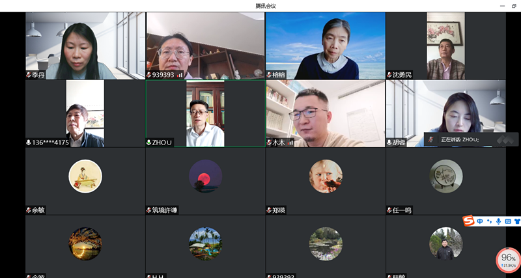Select 木木's video feed
Viewport: 521px width, 278px height.
tap(326, 113)
